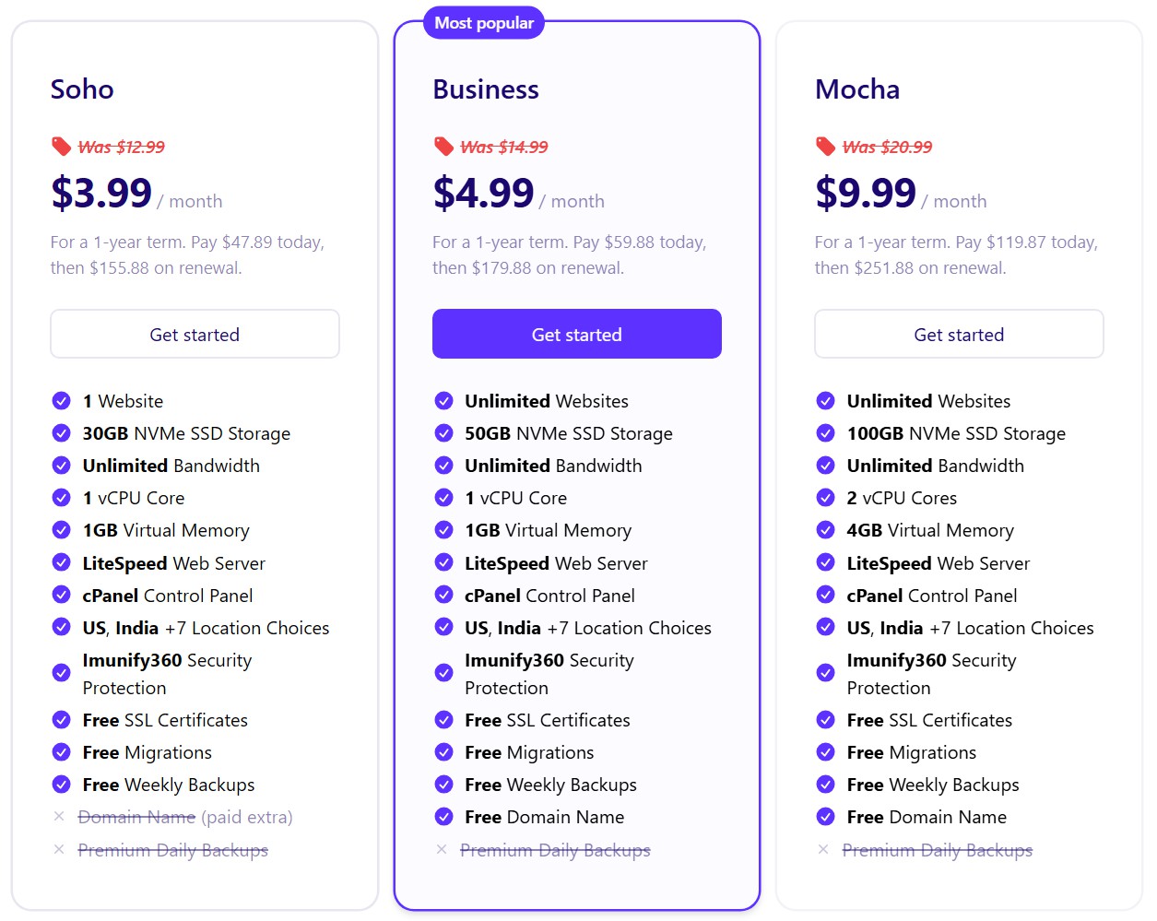Click the checkmark by Imunify360 Security Protection in Soho
Screen dimensions: 1157x921
(x=62, y=673)
